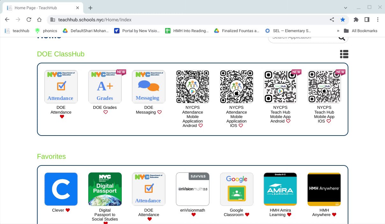Image resolution: width=385 pixels, height=224 pixels.
Task: Open DOE Attendance tile in Favorites
Action: tap(149, 189)
